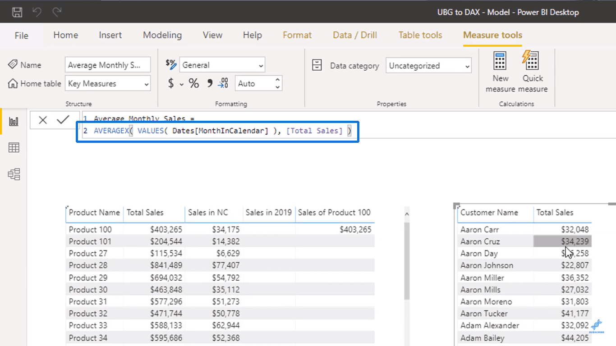
Task: Open the Data view sidebar icon
Action: 14,148
